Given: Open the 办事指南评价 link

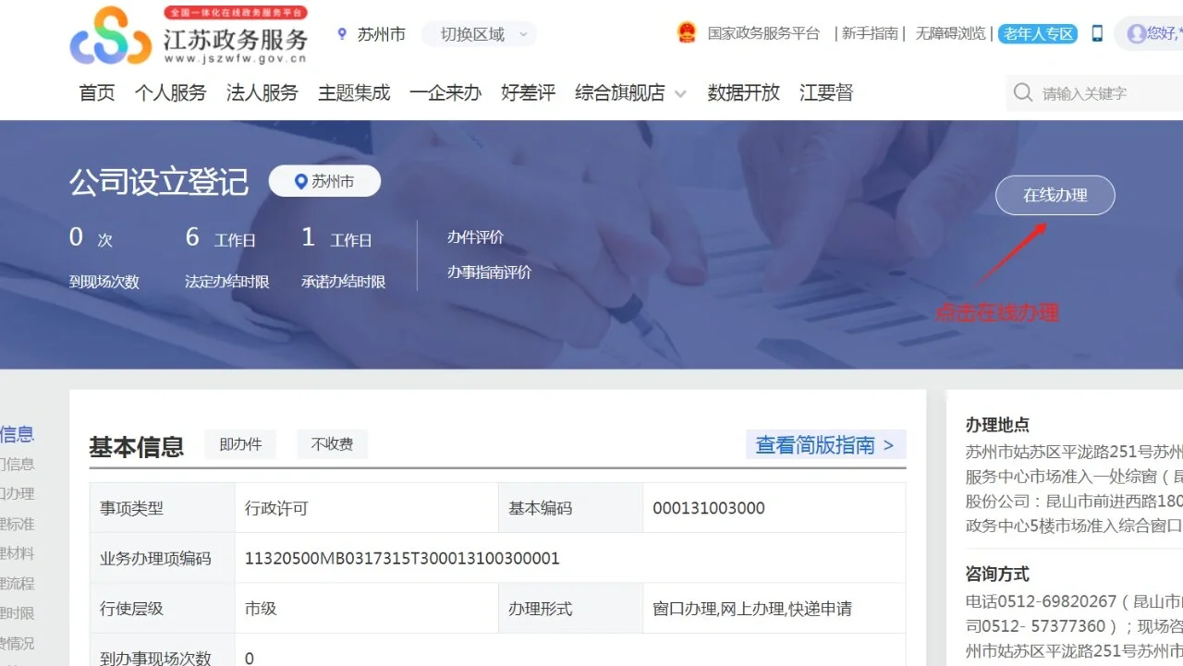Looking at the screenshot, I should click(489, 272).
